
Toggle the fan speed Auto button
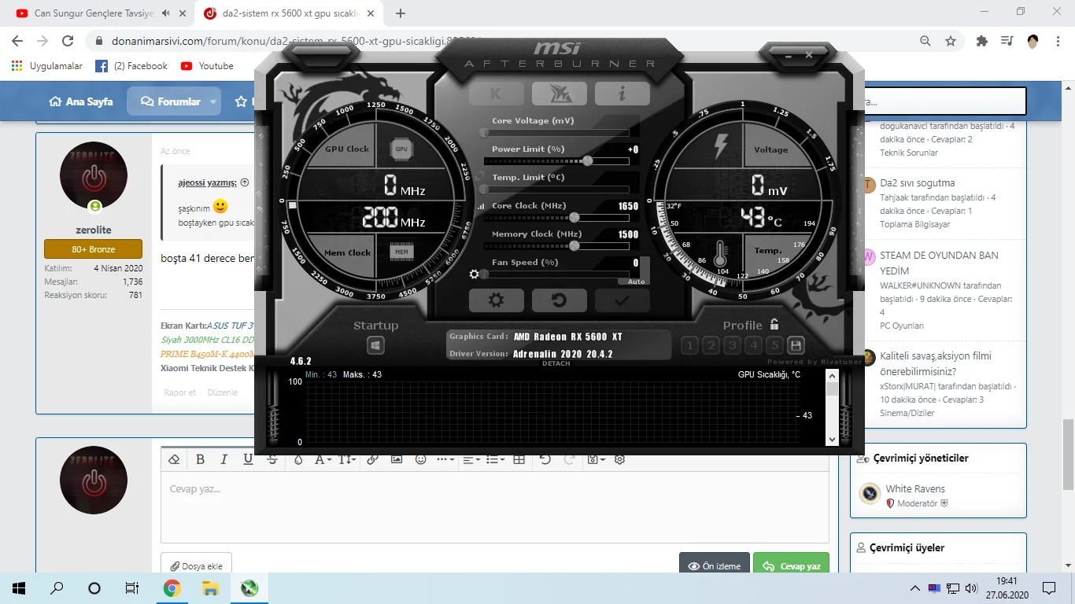[637, 282]
